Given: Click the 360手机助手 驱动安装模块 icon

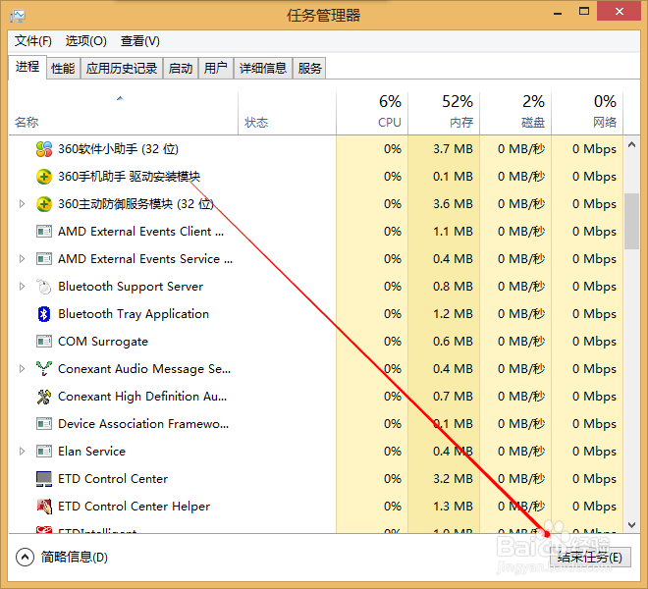Looking at the screenshot, I should tap(44, 177).
